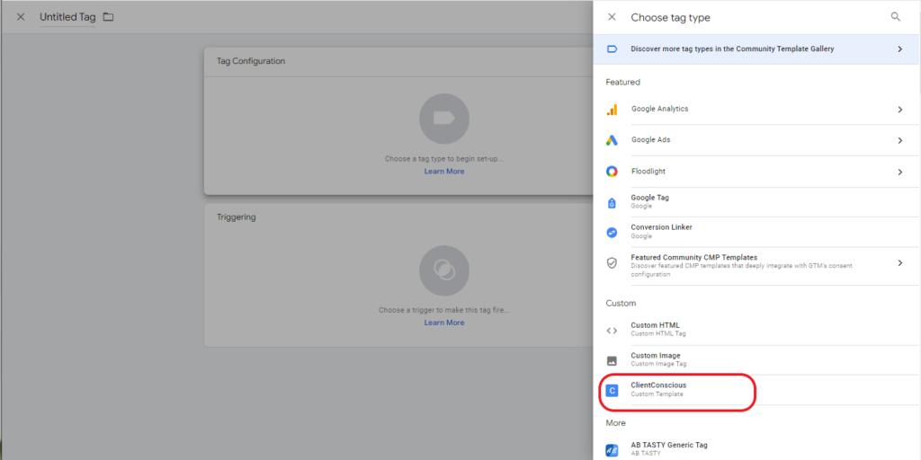Select the Floodlight icon
Image resolution: width=921 pixels, height=460 pixels.
612,172
